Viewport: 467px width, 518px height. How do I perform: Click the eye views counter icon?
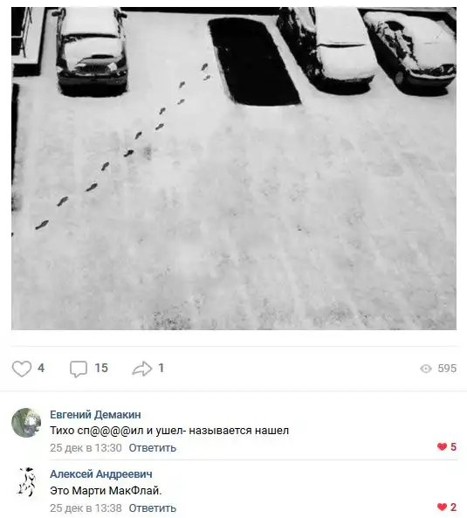[426, 369]
